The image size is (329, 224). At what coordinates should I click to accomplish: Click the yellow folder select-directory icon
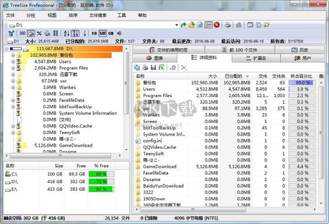point(191,25)
